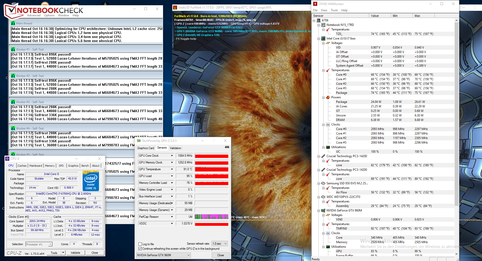482x261 pixels.
Task: Switch to the Mainboard tab in CPU-Z
Action: pos(36,166)
